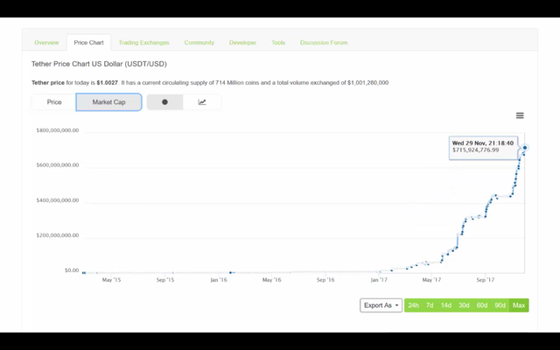This screenshot has width=560, height=350.
Task: Open the Discussion Forum tab
Action: (324, 43)
